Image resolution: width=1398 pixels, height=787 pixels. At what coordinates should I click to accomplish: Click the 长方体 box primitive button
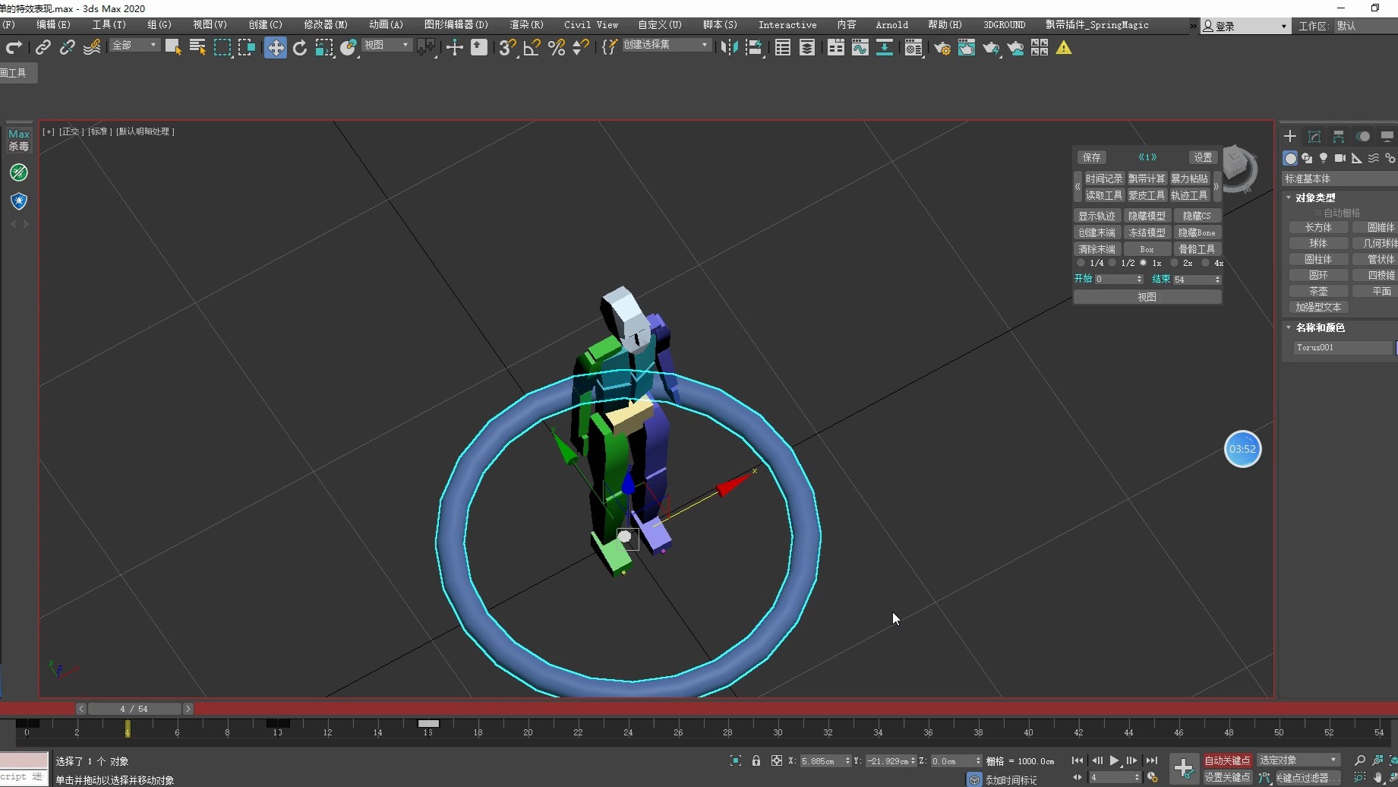click(1318, 227)
